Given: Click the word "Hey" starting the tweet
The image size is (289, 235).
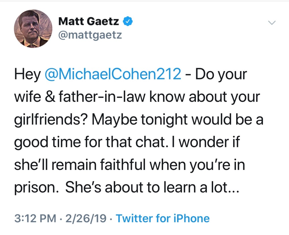Looking at the screenshot, I should (27, 75).
